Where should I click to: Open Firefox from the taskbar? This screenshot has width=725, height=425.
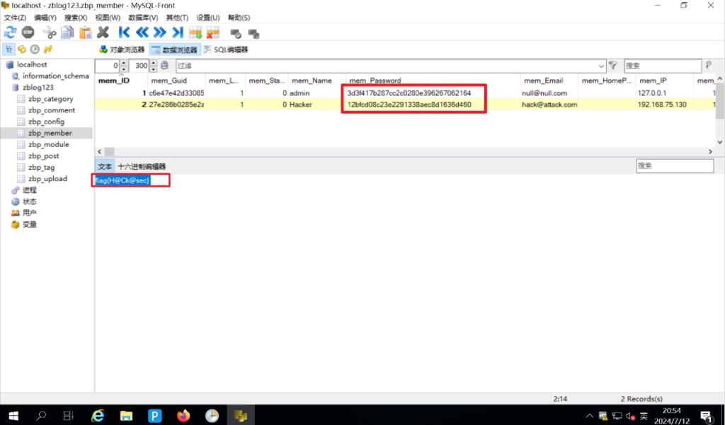coord(184,416)
